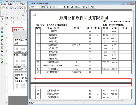Viewport: 136px width, 105px height.
Task: Click the open folder icon in designer
Action: click(x=3, y=8)
